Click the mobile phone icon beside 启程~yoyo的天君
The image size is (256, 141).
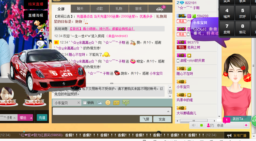click(178, 61)
